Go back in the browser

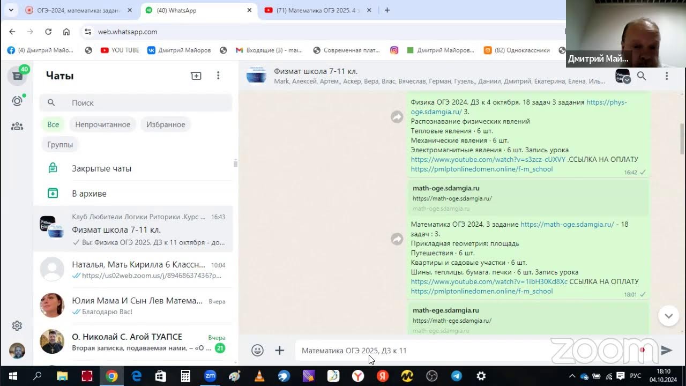coord(12,32)
